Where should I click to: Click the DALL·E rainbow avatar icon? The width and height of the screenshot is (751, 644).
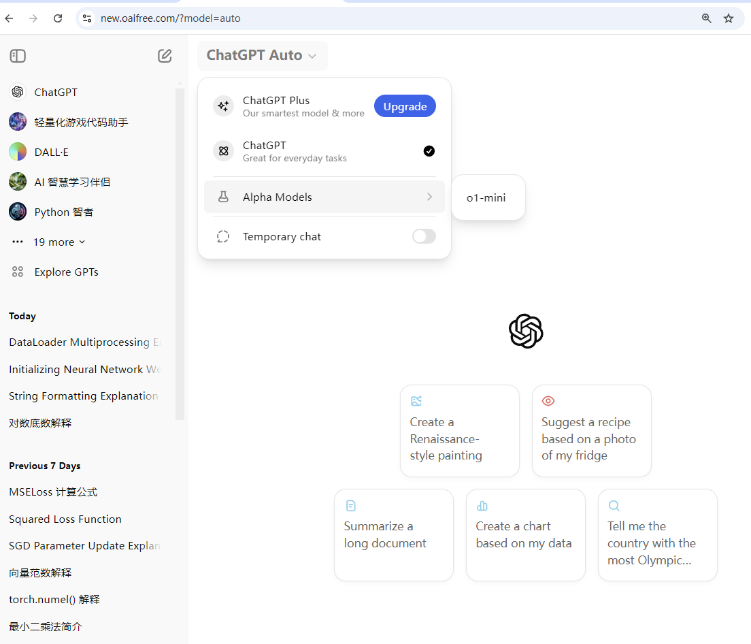(x=18, y=152)
